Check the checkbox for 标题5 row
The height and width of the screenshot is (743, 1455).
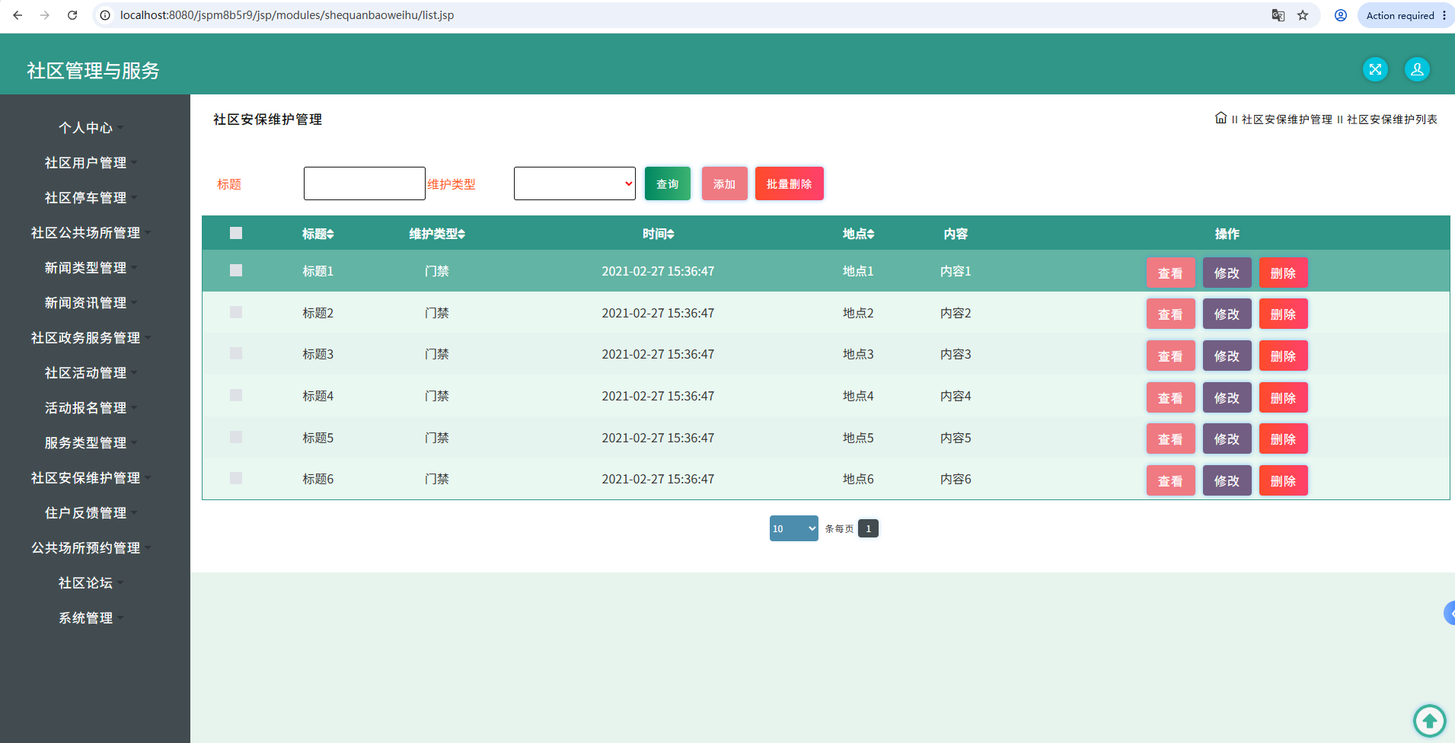point(236,437)
